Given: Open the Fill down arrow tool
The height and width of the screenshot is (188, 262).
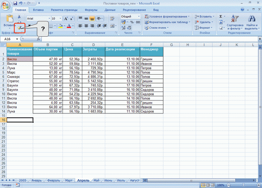Looking at the screenshot, I should [221, 22].
